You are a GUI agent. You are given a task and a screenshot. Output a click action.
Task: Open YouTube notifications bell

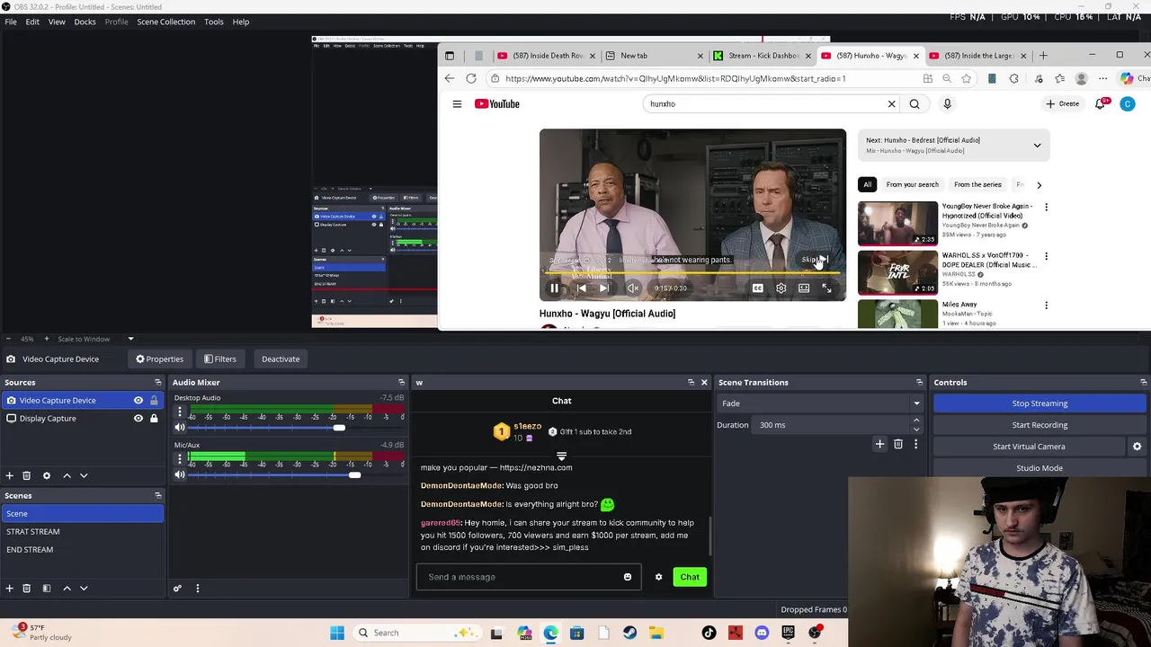point(1101,103)
